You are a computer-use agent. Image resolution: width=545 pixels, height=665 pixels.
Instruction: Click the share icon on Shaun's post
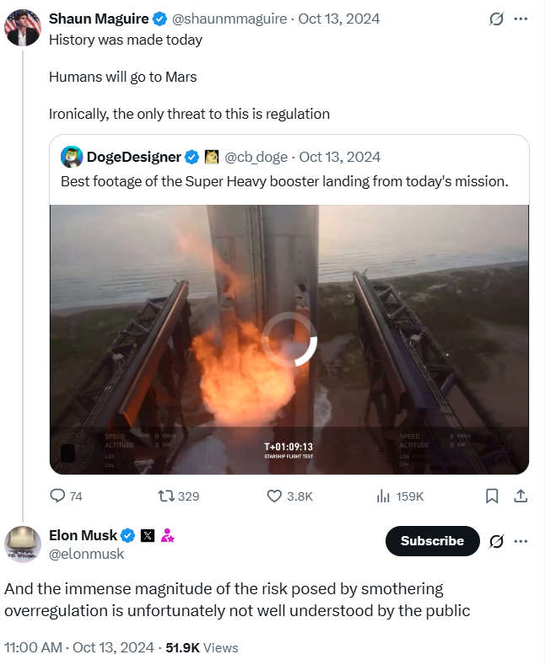point(521,496)
